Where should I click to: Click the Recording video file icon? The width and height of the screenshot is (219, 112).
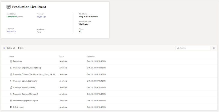11,61
